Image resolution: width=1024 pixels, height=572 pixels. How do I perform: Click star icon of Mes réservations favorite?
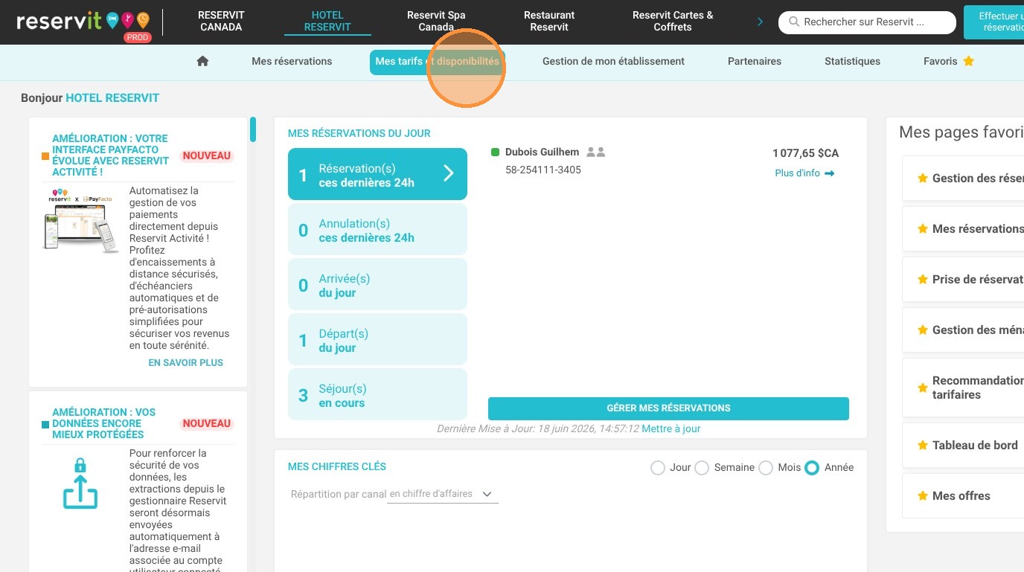[923, 229]
